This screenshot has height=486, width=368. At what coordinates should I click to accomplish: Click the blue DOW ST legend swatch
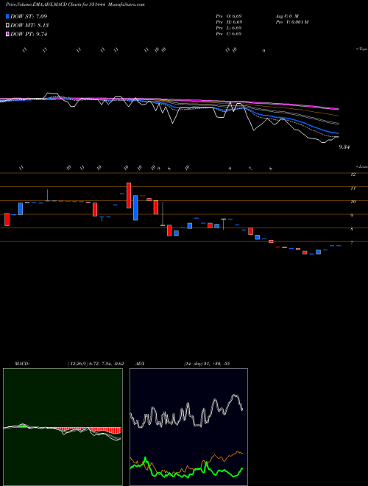tap(7, 16)
